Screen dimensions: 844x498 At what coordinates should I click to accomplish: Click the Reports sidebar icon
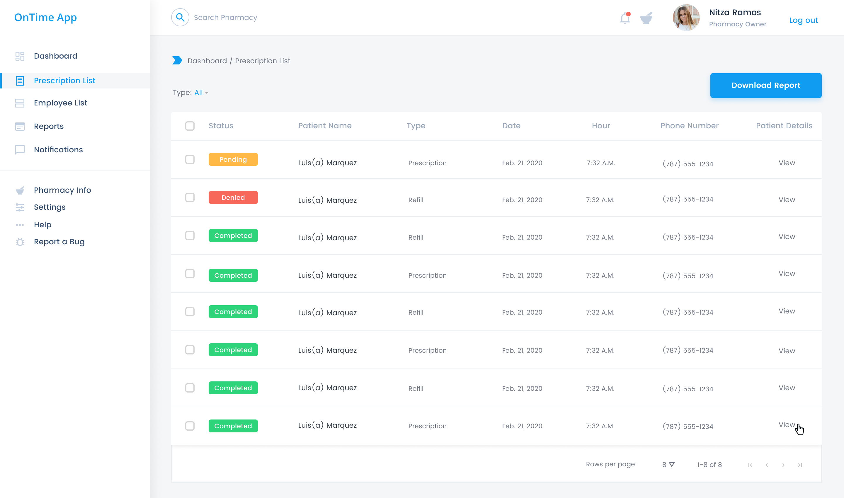tap(20, 125)
